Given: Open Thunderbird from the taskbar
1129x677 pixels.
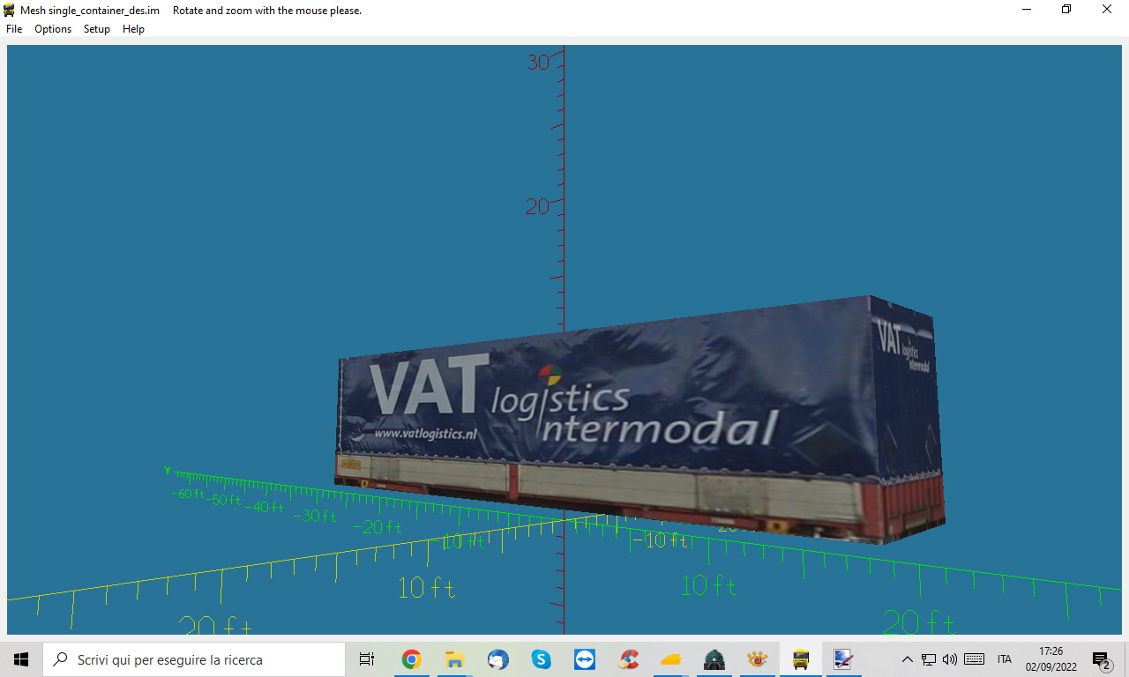Looking at the screenshot, I should point(497,659).
